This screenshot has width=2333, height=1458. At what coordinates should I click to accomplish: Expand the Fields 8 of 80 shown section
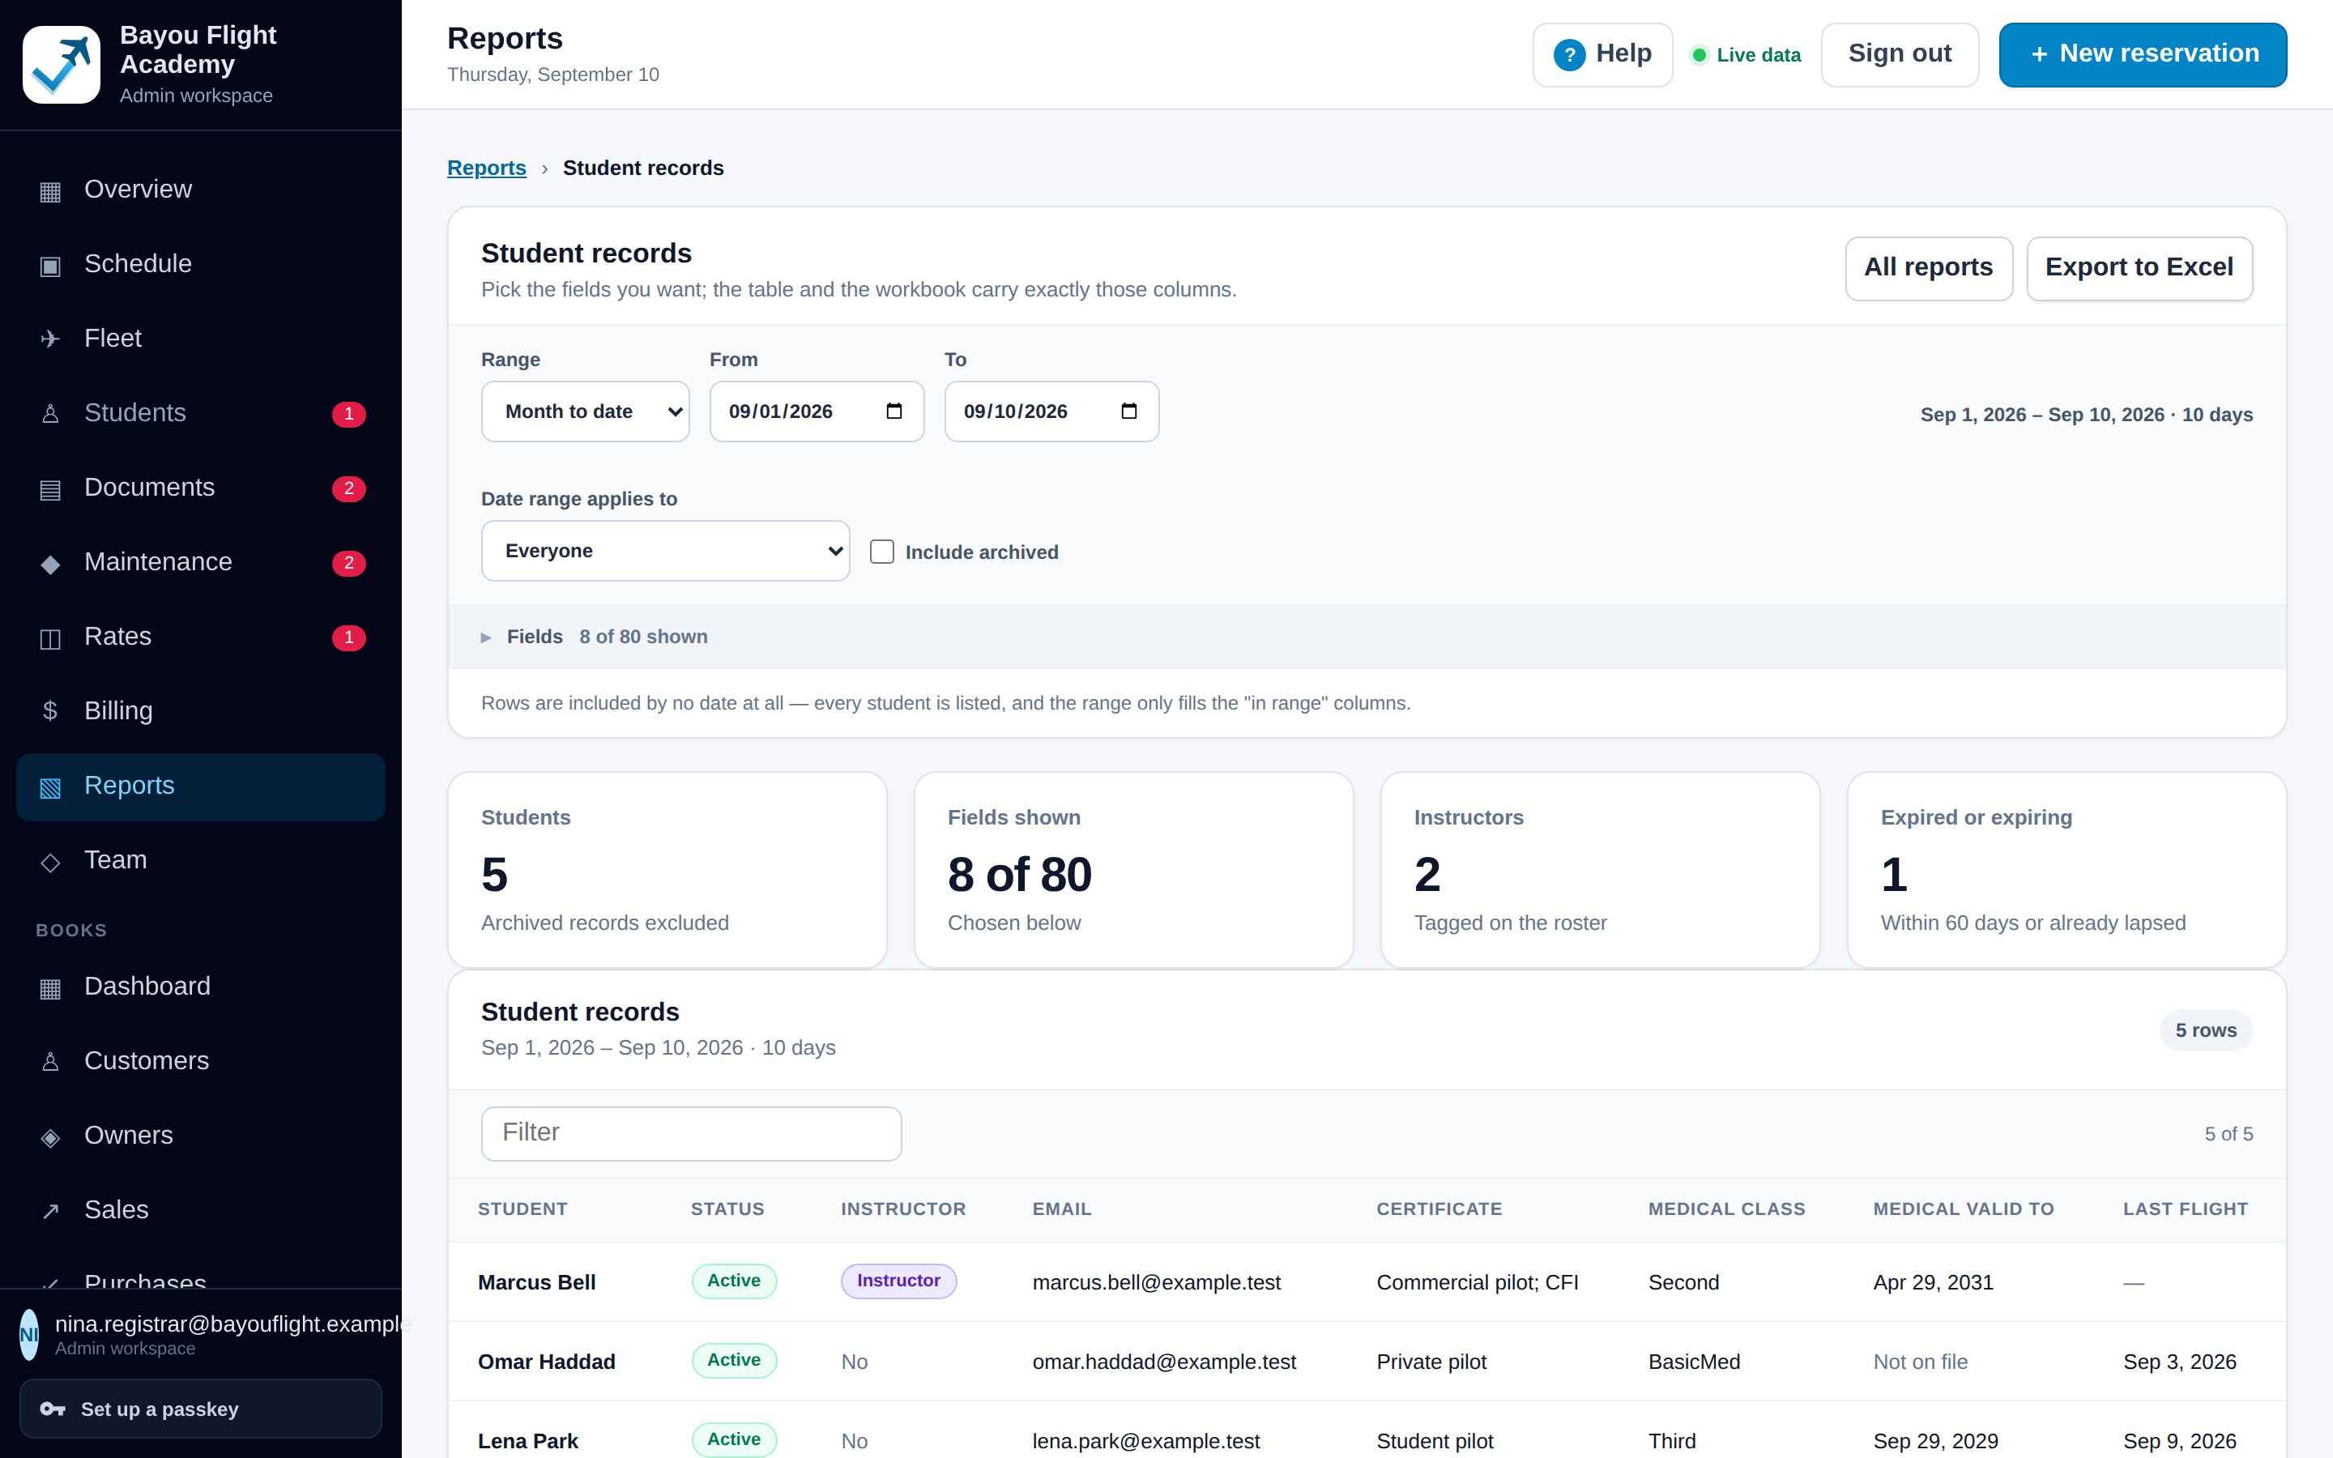tap(1367, 637)
